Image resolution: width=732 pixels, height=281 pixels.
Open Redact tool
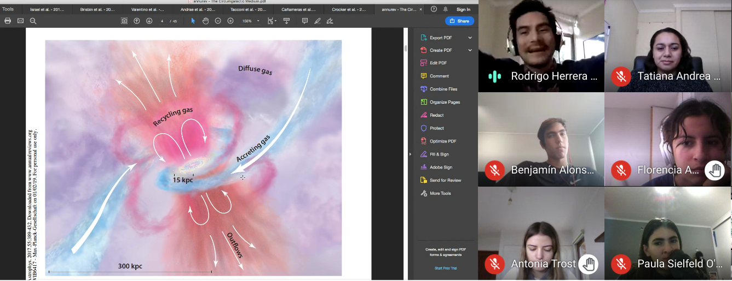pyautogui.click(x=436, y=115)
